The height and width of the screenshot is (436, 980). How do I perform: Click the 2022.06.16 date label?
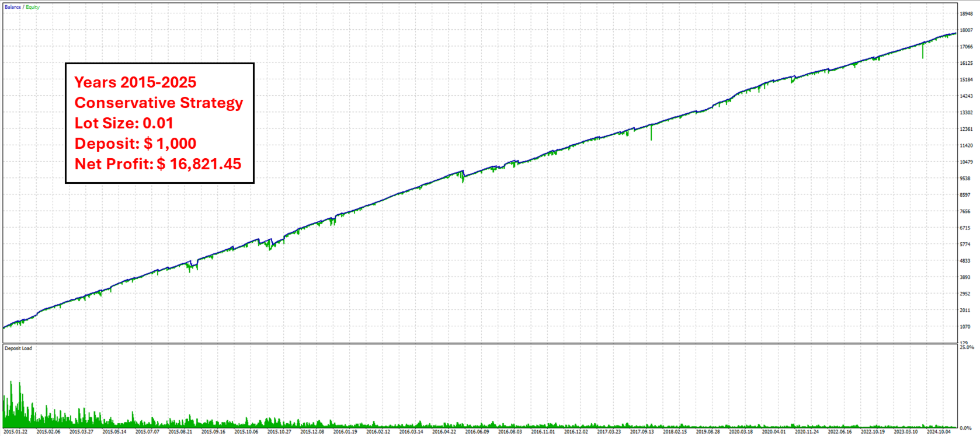pyautogui.click(x=840, y=432)
